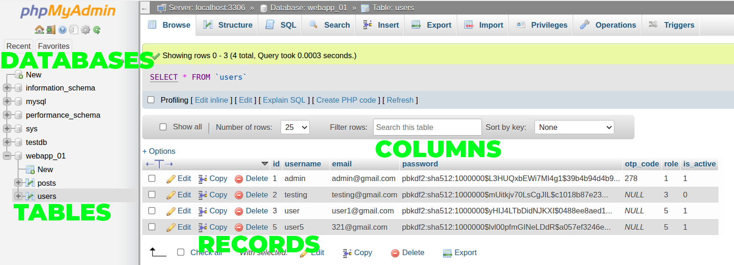
Task: Click the Home icon under the phpMyAdmin logo
Action: (39, 30)
